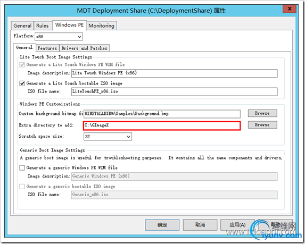The width and height of the screenshot is (305, 244).
Task: Check Generate a generic Windows PE WIM file
Action: coord(22,167)
